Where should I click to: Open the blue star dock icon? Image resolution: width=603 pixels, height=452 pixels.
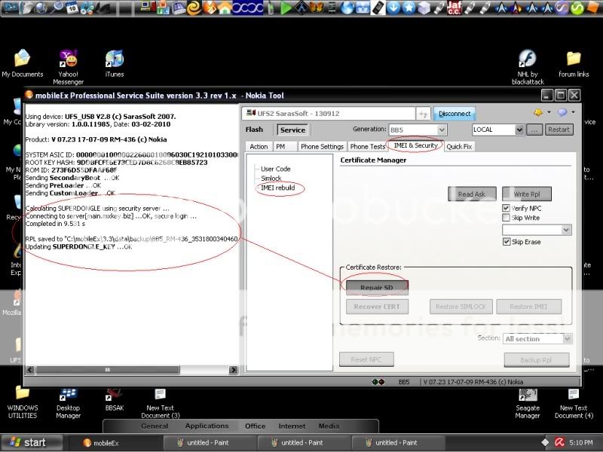pos(409,8)
